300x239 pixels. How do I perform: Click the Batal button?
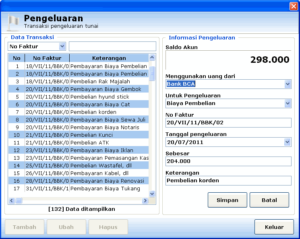pos(269,200)
